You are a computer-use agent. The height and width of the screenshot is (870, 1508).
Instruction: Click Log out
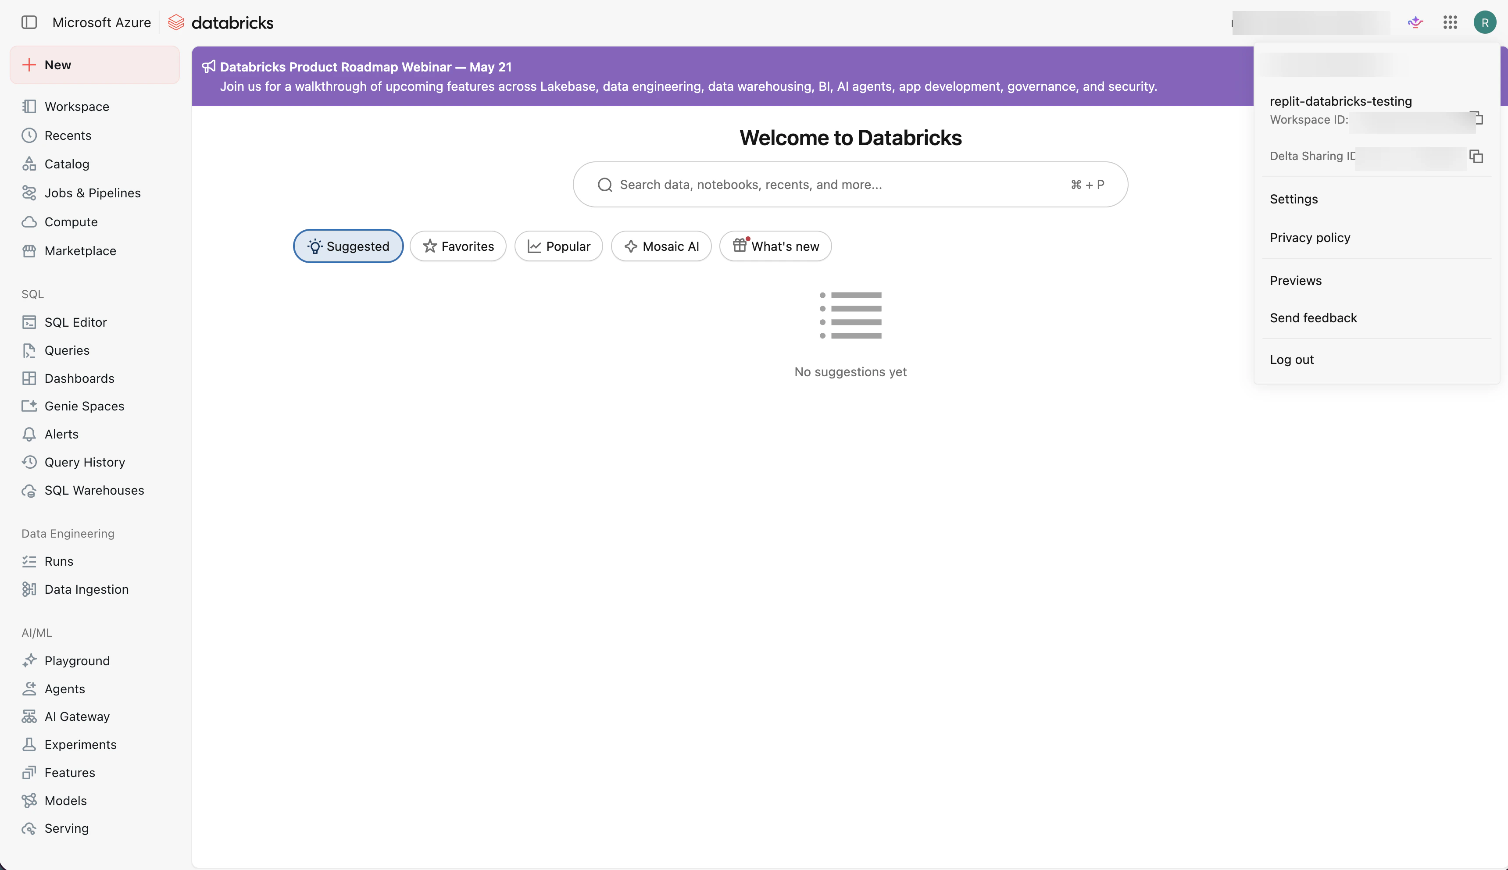tap(1376, 360)
